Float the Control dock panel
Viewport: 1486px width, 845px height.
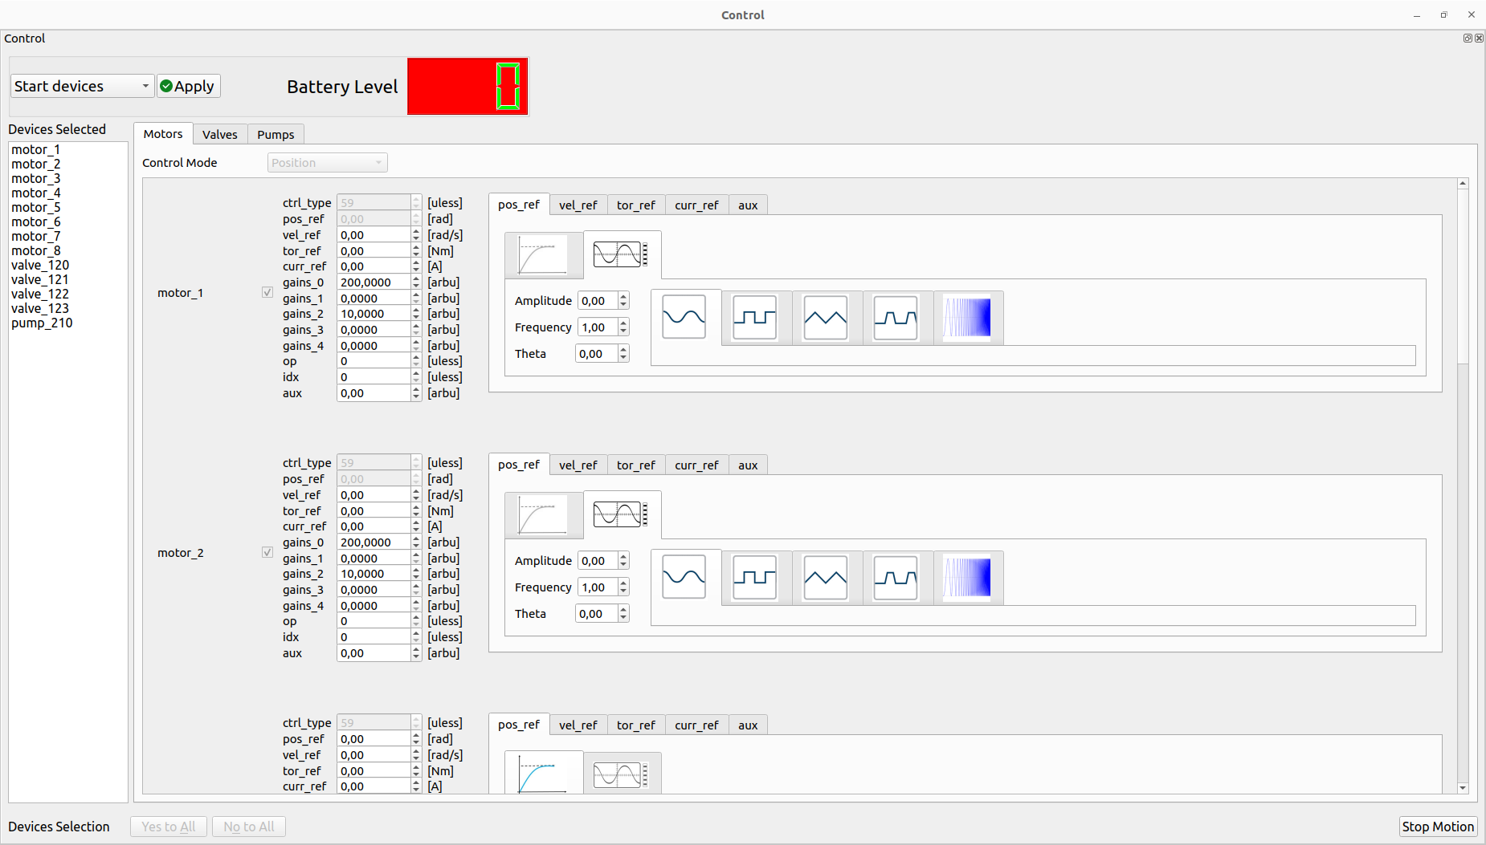(x=1468, y=38)
